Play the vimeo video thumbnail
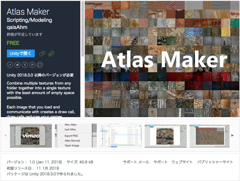Viewport: 240px width, 181px height. (31, 136)
